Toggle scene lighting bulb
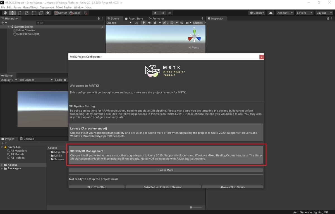This screenshot has width=335, height=214. [144, 23]
